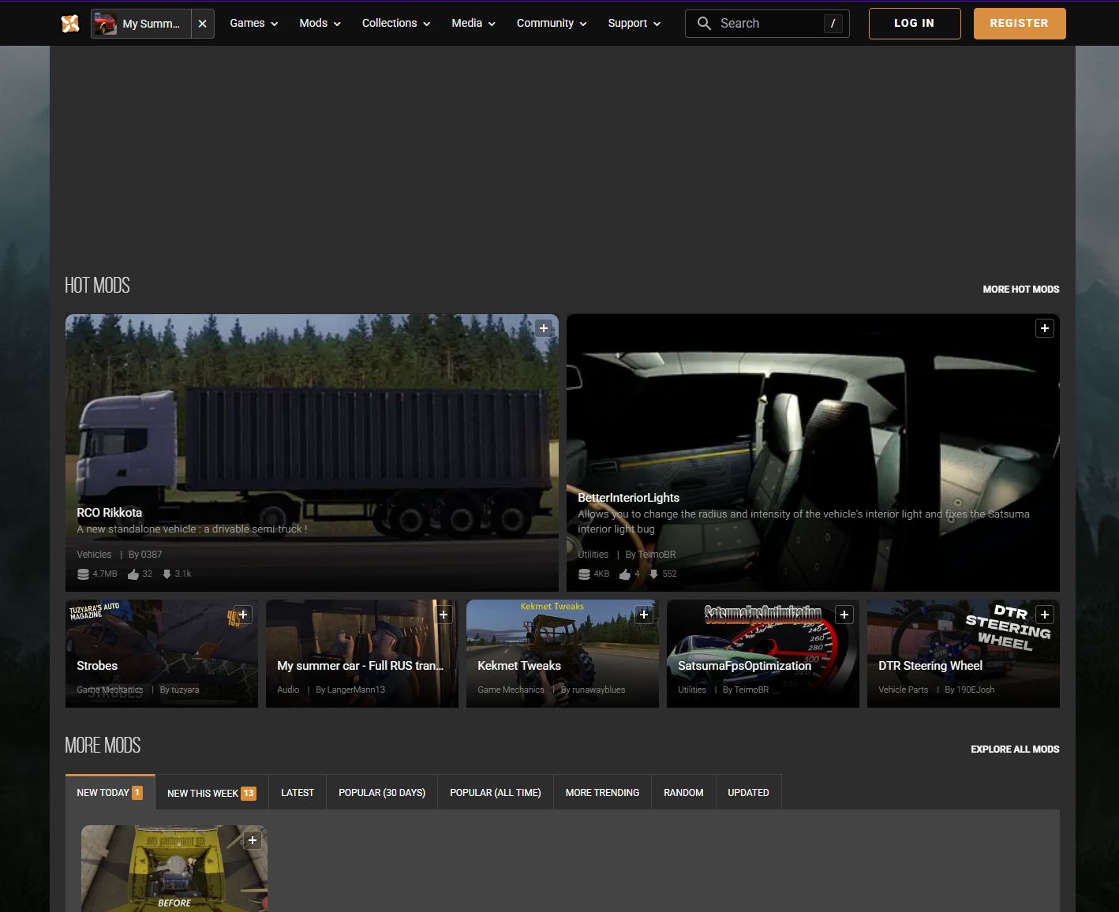Click plus icon on DTR Steering Wheel card
Viewport: 1119px width, 912px height.
coord(1045,615)
